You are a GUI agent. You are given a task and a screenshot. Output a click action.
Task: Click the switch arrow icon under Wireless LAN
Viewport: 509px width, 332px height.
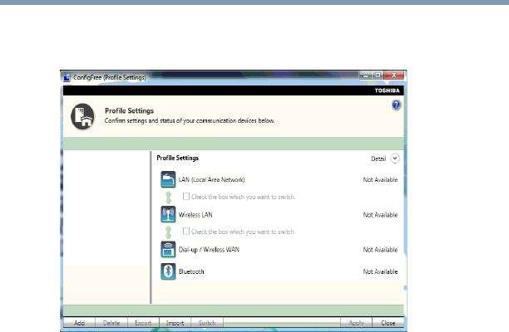[168, 232]
